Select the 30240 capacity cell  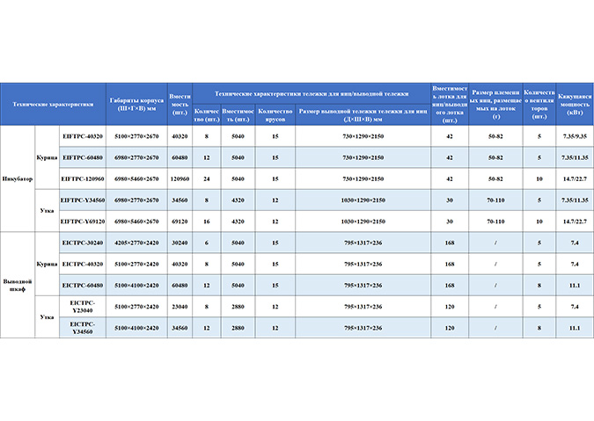coord(180,243)
